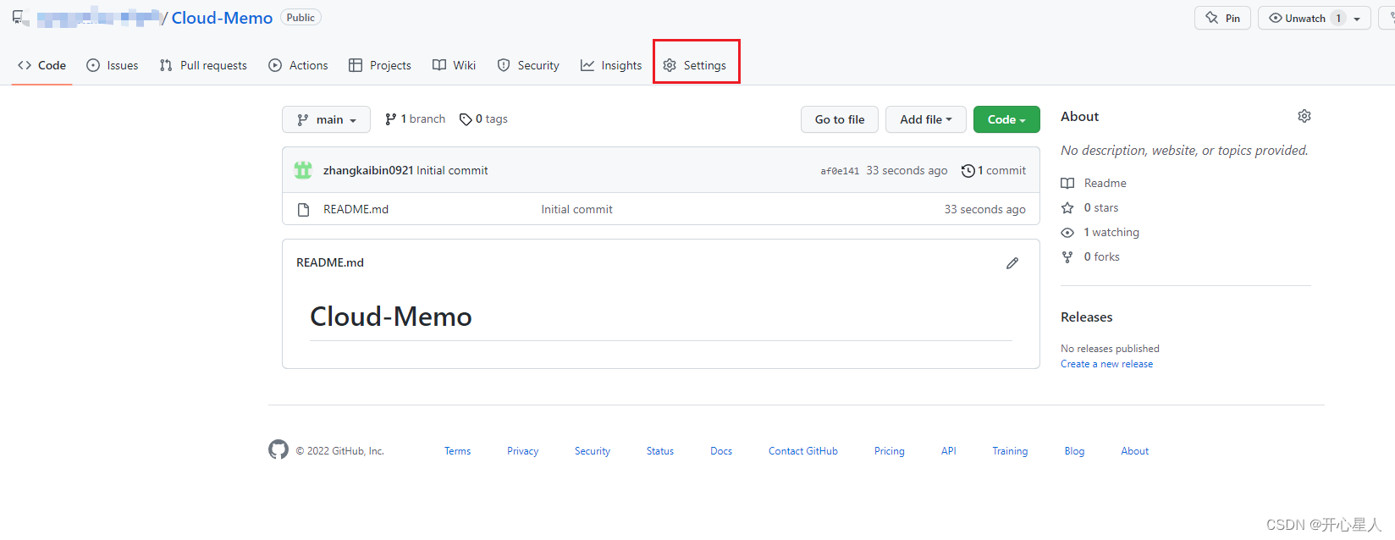Open the Settings tab
Screen dimensions: 1395x540
[695, 65]
